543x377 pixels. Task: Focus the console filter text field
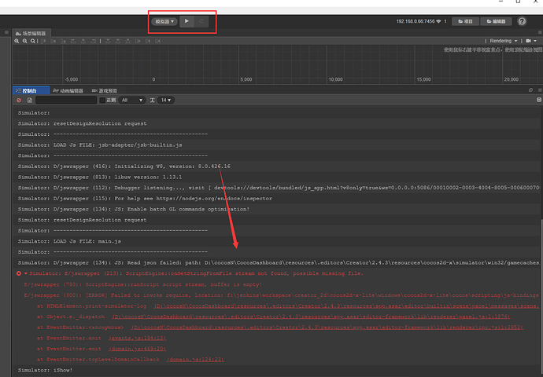pos(66,101)
